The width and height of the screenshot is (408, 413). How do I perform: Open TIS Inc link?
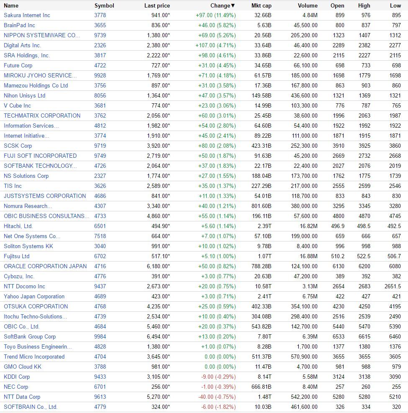(x=13, y=186)
